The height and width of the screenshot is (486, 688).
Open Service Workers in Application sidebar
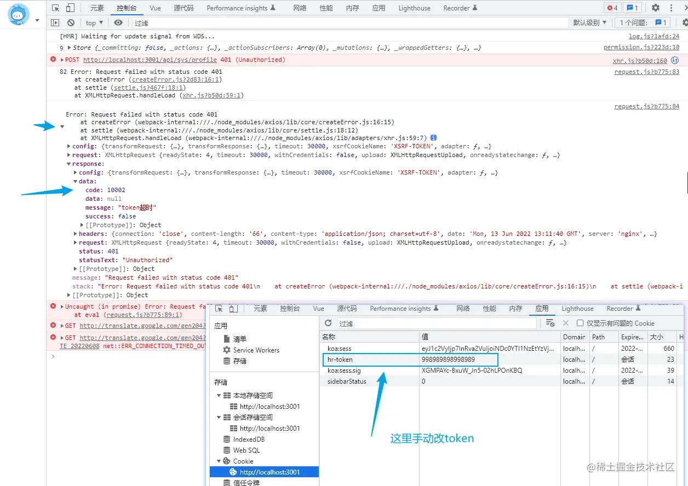point(256,350)
